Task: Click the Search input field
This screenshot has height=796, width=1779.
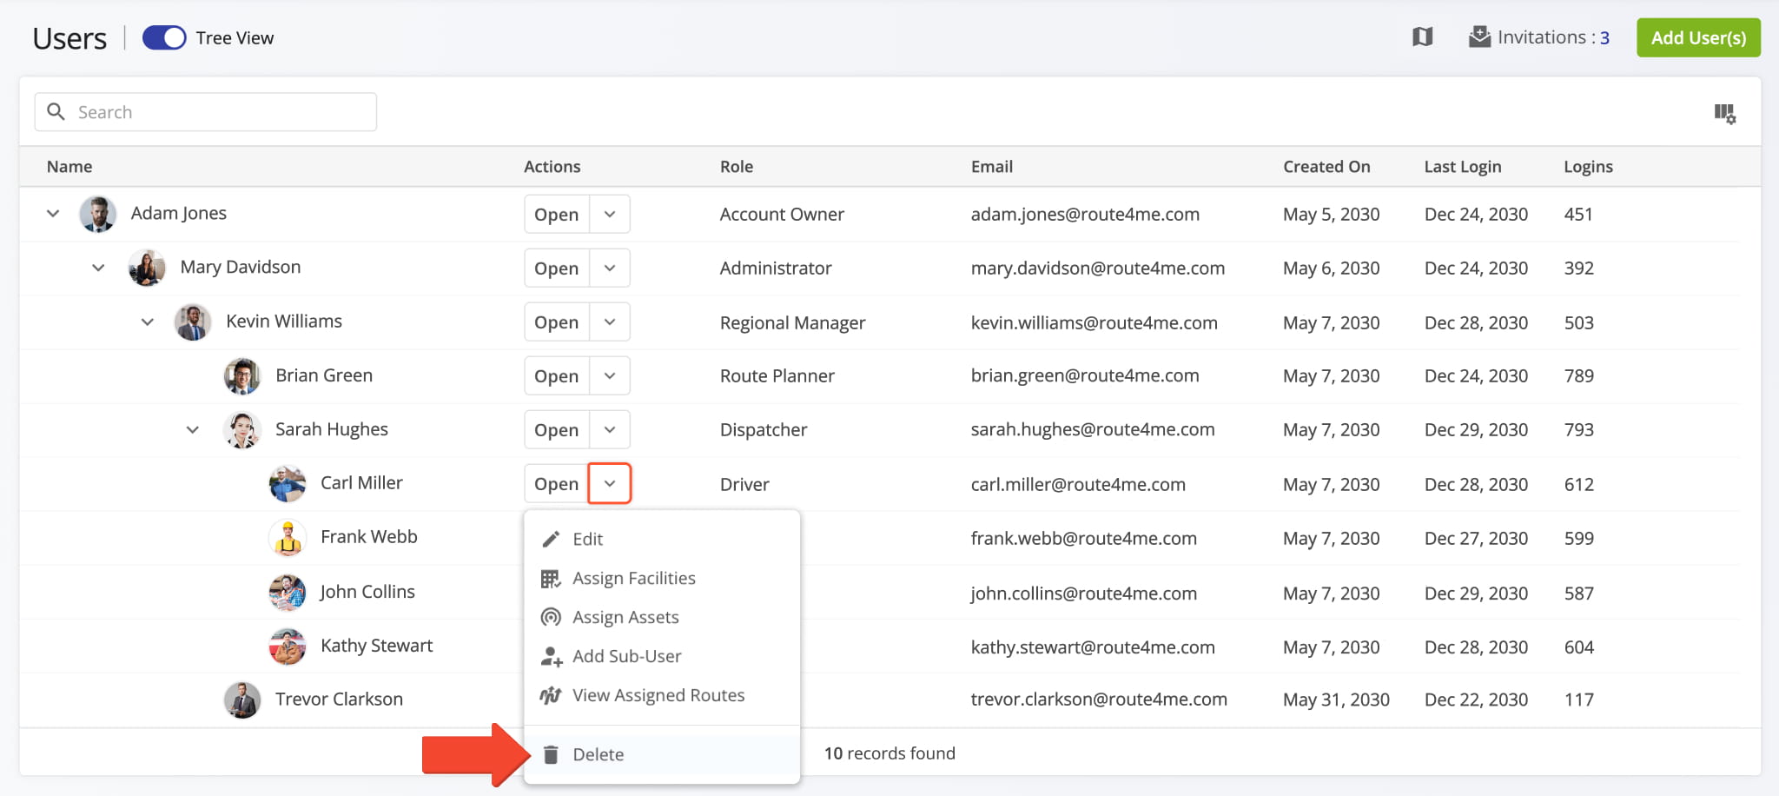Action: click(206, 112)
